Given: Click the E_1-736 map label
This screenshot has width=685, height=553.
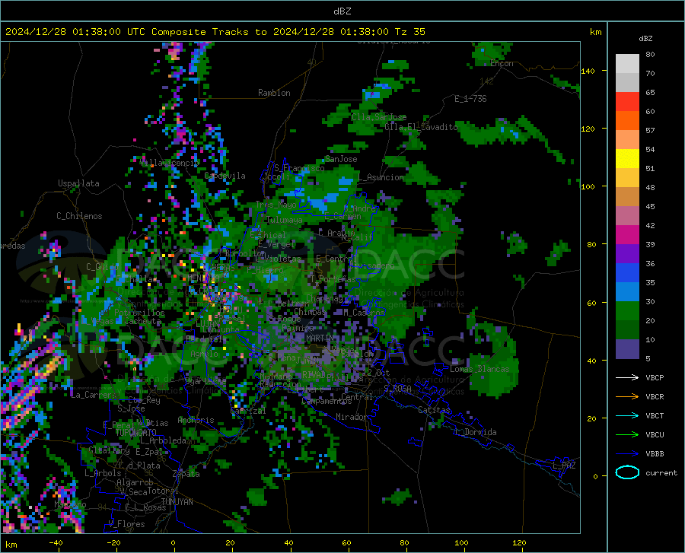Looking at the screenshot, I should click(470, 99).
